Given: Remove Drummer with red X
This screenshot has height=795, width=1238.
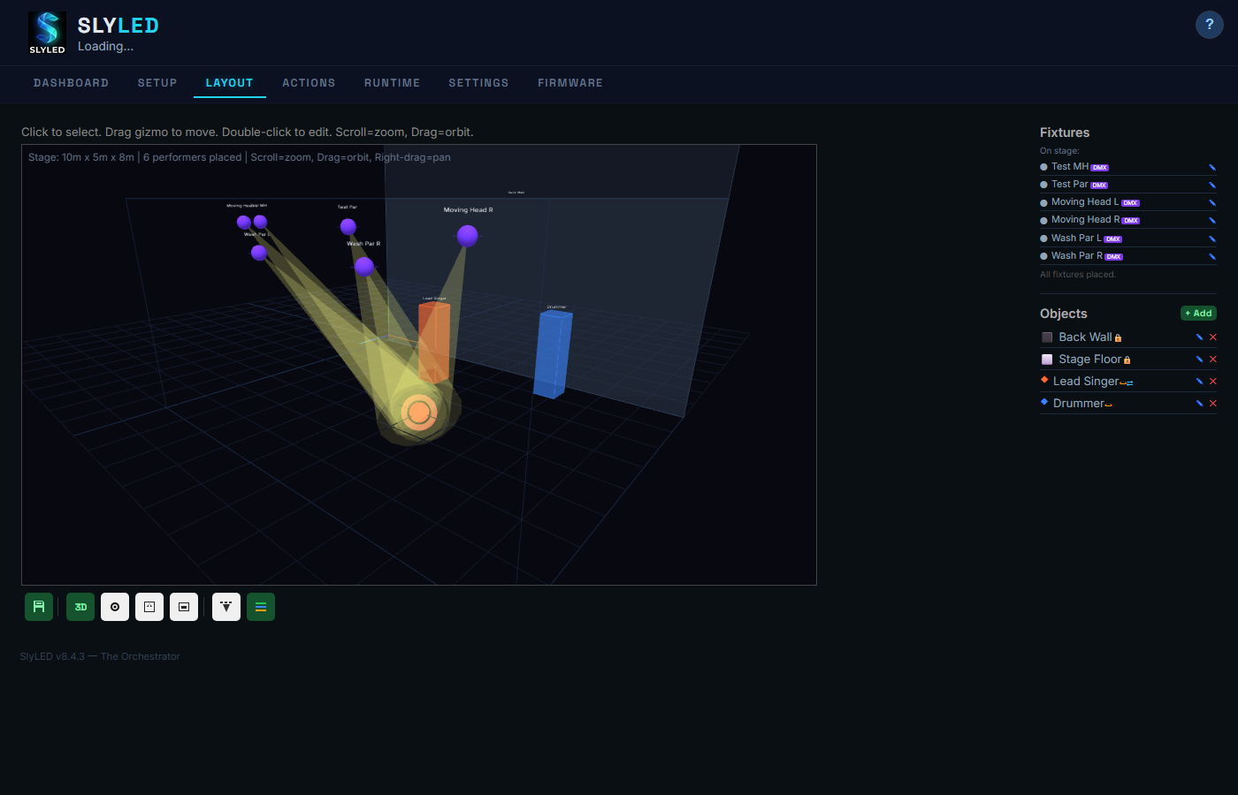Looking at the screenshot, I should pos(1213,404).
